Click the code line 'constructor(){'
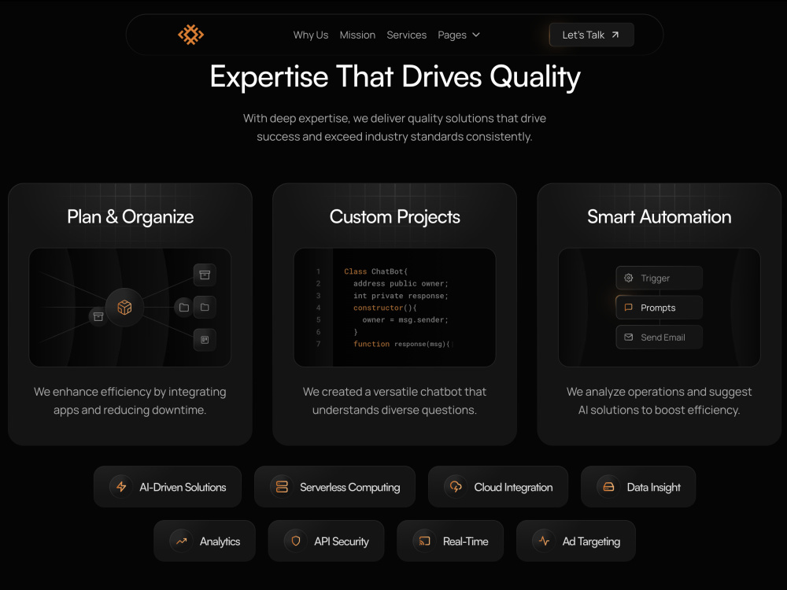 pos(385,308)
